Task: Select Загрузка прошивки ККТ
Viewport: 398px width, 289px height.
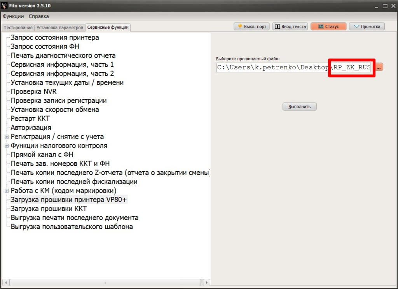Action: [x=49, y=209]
